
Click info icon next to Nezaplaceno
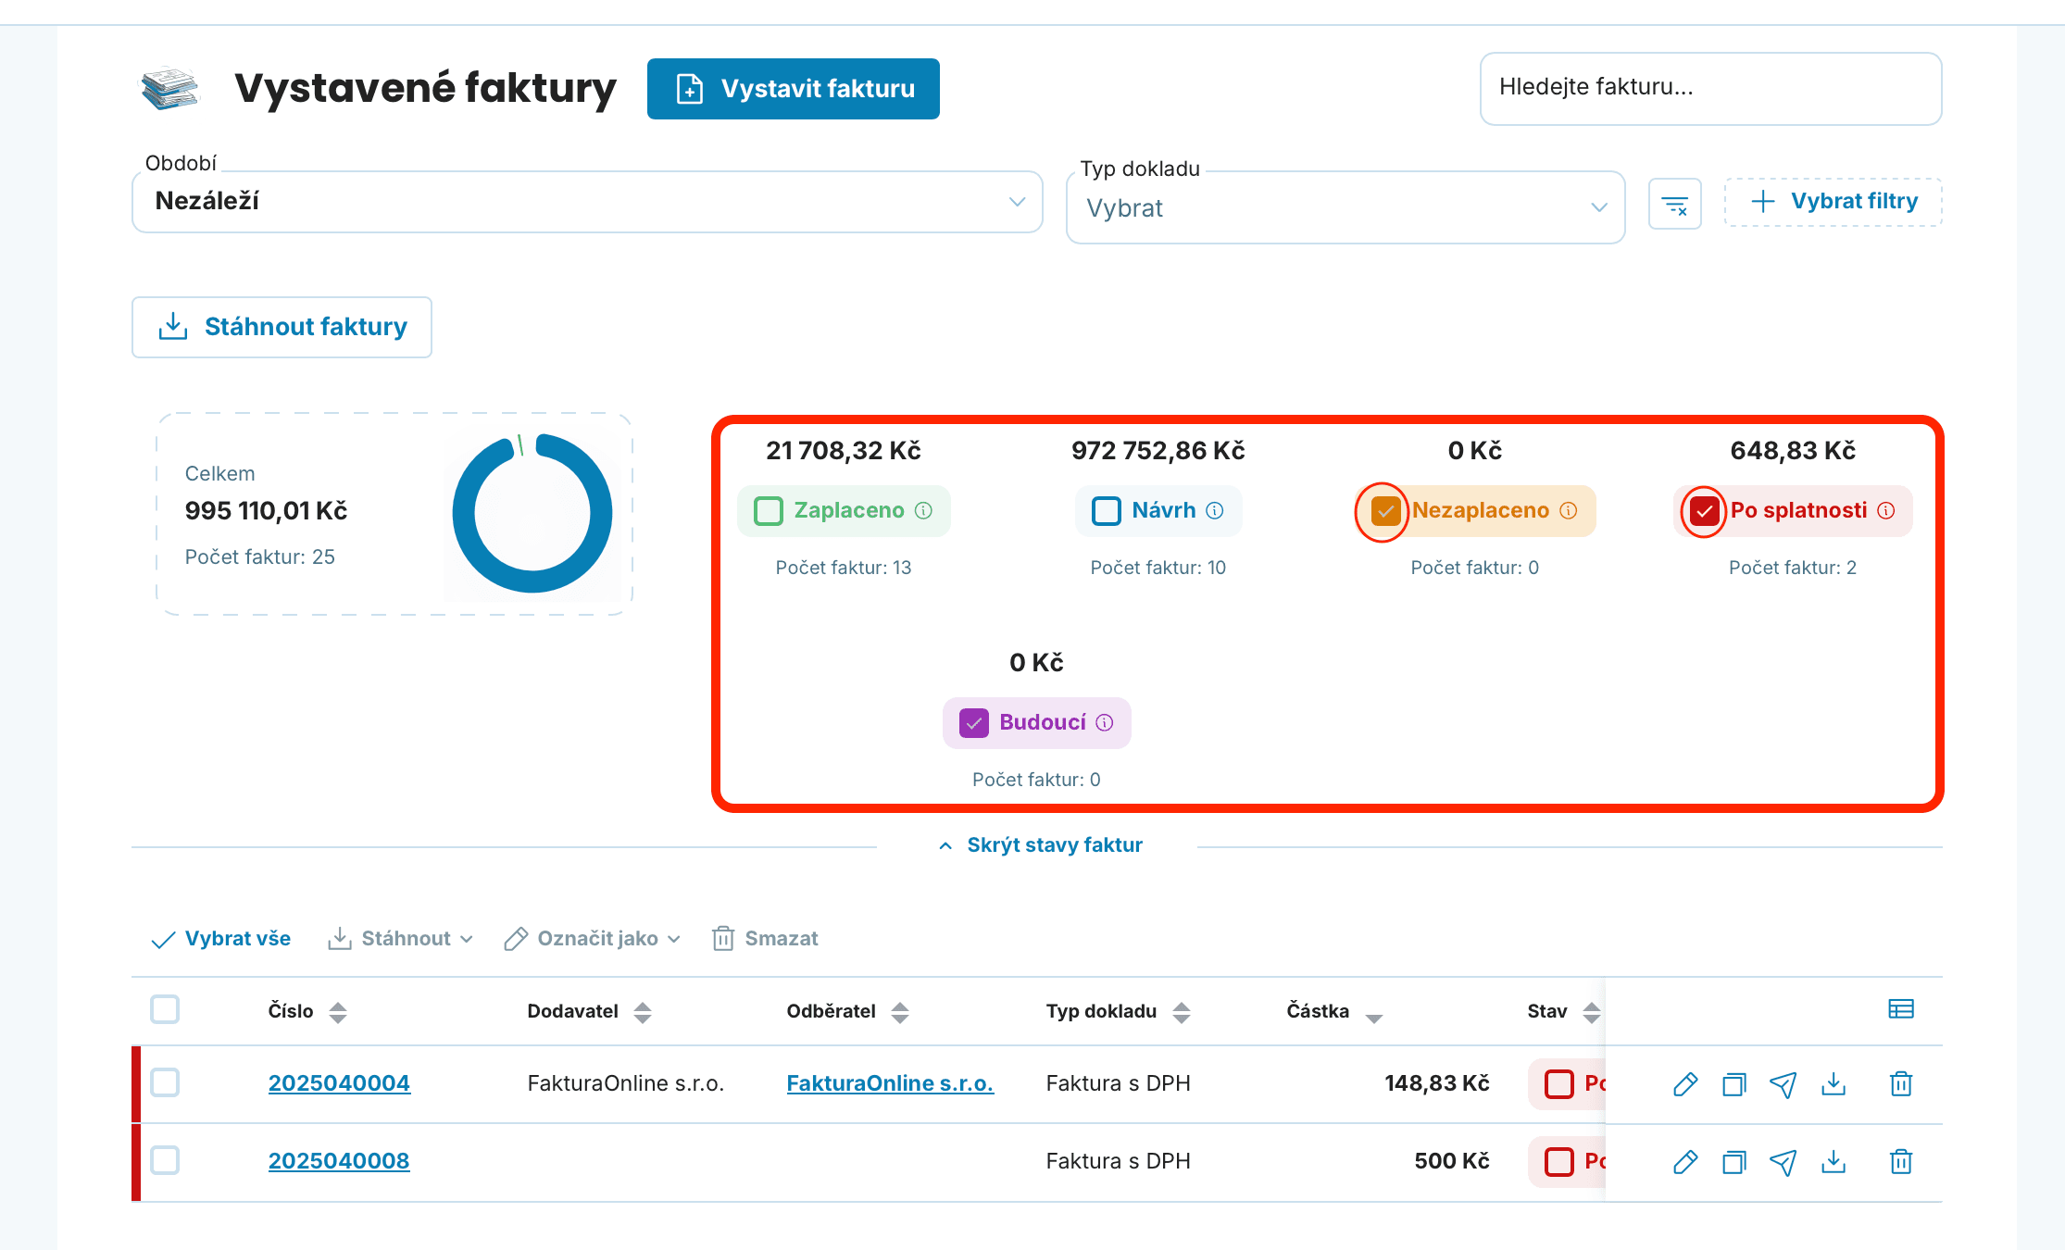click(x=1568, y=510)
